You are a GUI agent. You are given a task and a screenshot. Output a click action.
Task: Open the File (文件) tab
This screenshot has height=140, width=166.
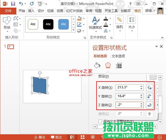coord(8,11)
